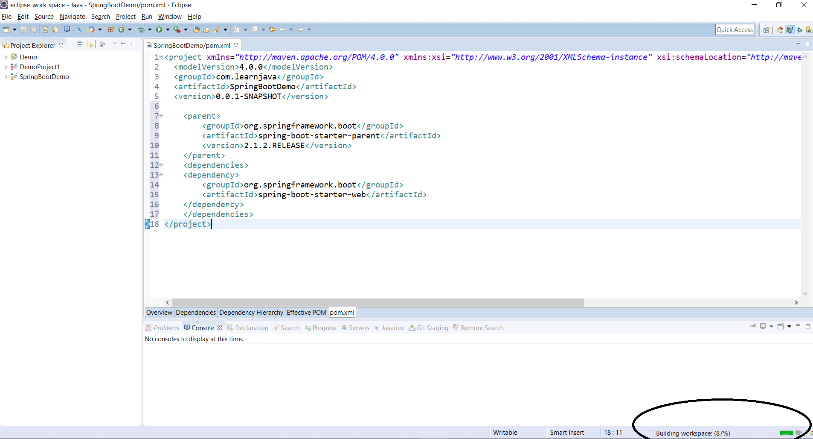The height and width of the screenshot is (439, 813).
Task: Switch to Git perspective icon
Action: point(809,30)
